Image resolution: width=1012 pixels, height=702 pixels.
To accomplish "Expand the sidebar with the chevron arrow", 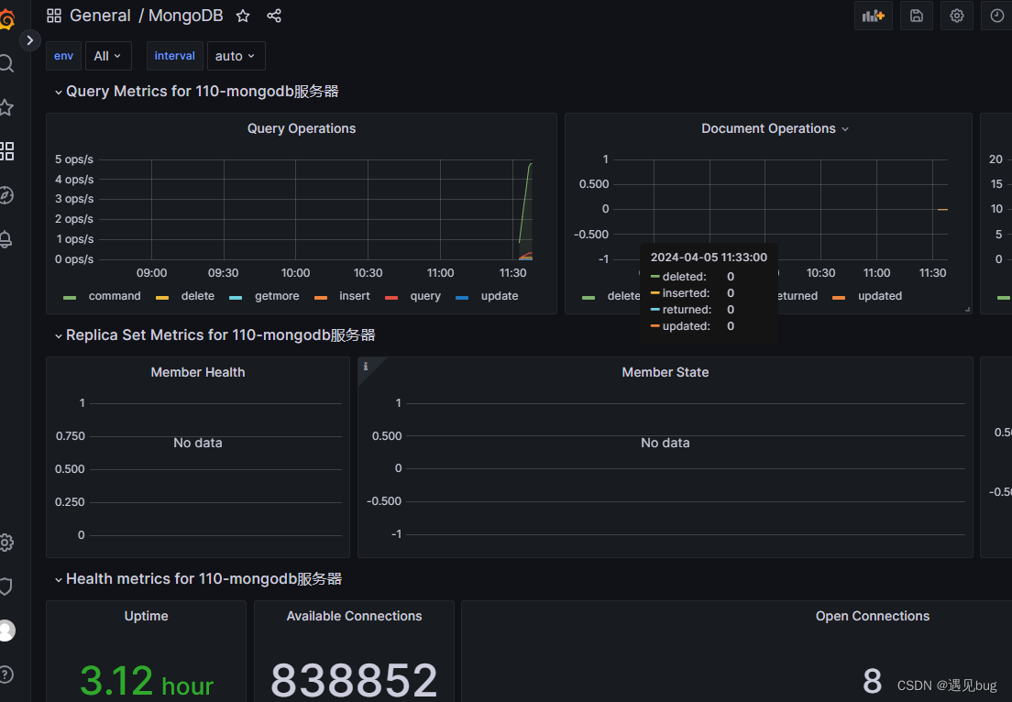I will pos(29,40).
